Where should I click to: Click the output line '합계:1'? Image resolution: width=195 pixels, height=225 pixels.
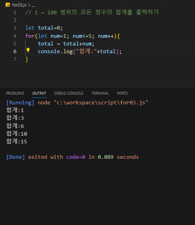pyautogui.click(x=15, y=110)
